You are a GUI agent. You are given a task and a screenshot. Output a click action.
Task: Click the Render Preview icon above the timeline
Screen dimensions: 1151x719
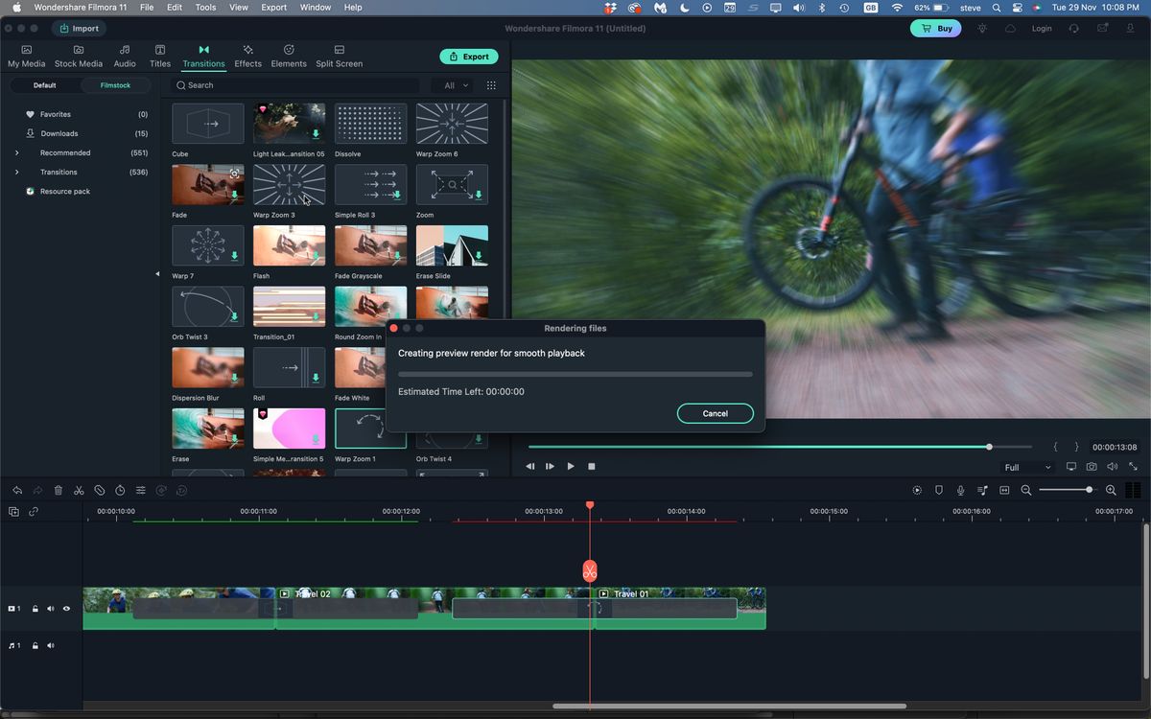tap(917, 490)
